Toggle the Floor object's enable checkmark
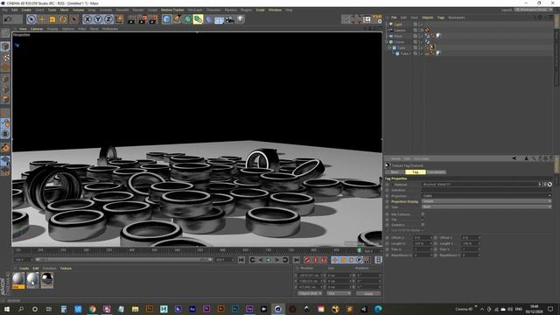 pos(421,36)
